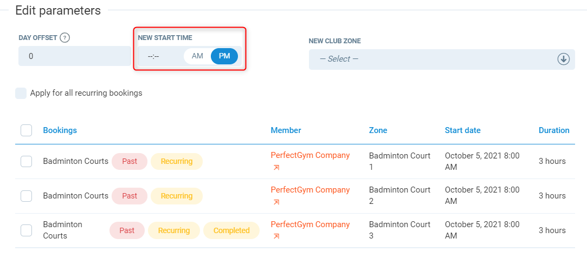Viewport: 587px width, 278px height.
Task: Click the Day Offset help question-mark icon
Action: point(65,38)
